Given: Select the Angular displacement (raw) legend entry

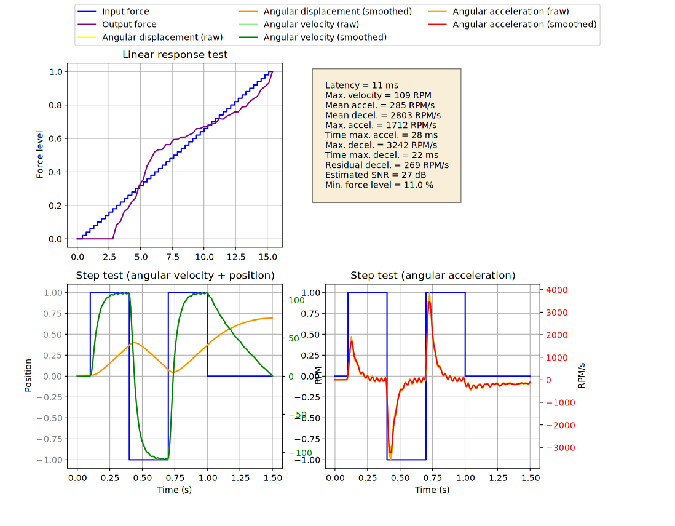Looking at the screenshot, I should point(162,38).
